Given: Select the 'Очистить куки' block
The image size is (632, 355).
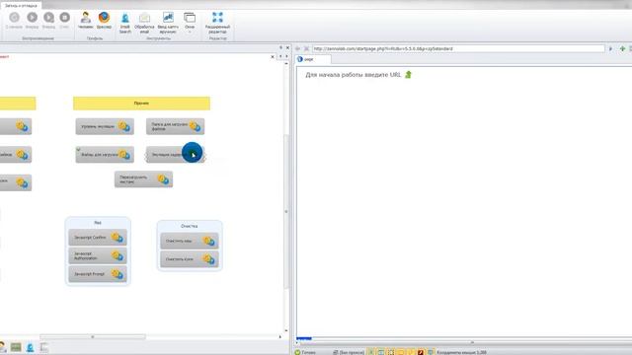Looking at the screenshot, I should coord(190,259).
